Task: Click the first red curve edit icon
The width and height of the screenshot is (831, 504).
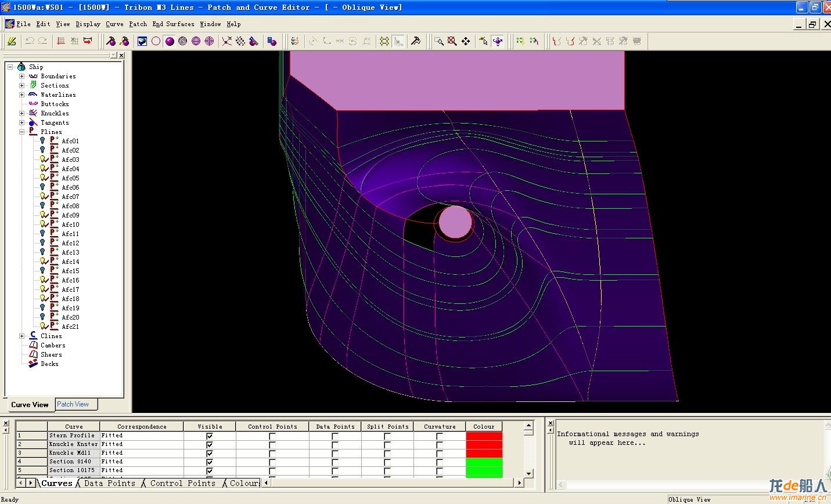Action: point(556,41)
